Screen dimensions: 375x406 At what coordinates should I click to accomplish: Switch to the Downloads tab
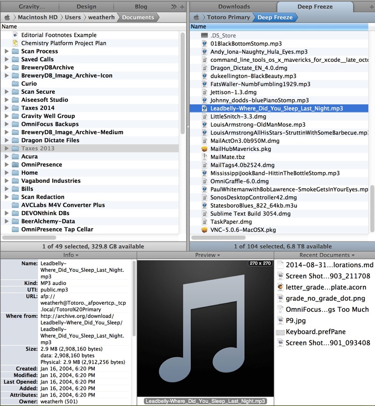click(x=234, y=7)
